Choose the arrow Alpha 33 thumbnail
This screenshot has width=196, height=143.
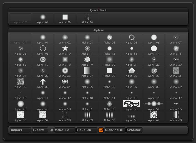(x=43, y=83)
